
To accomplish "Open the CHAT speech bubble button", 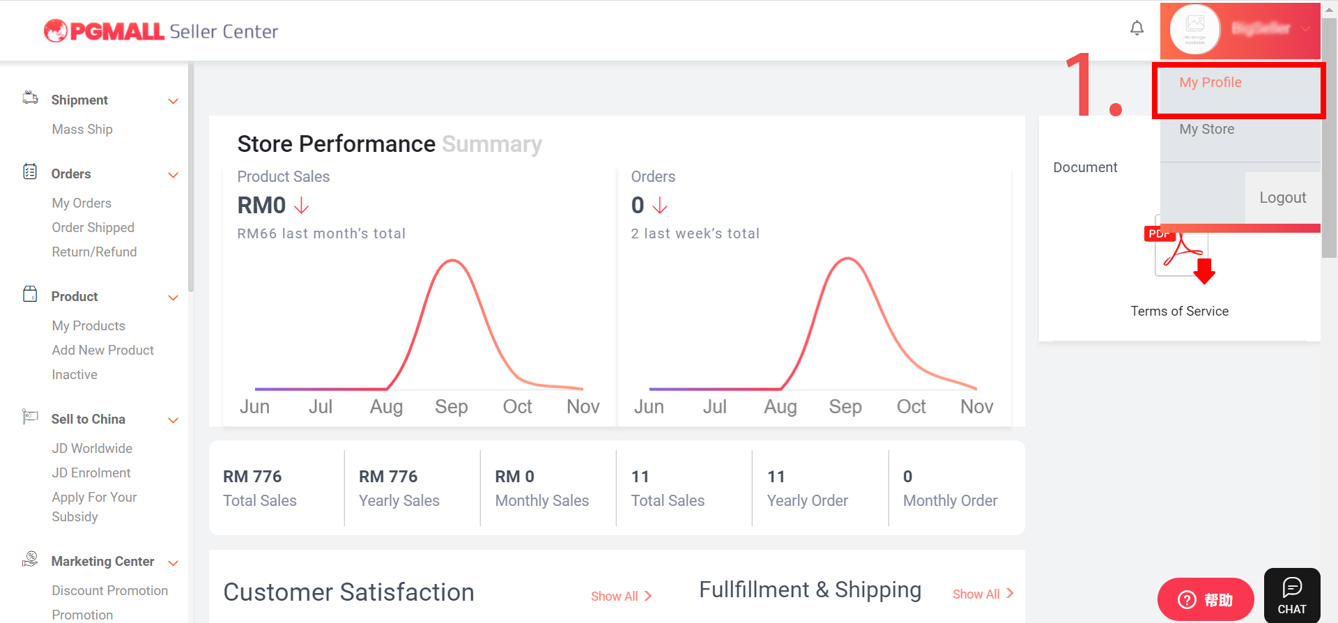I will click(1292, 595).
